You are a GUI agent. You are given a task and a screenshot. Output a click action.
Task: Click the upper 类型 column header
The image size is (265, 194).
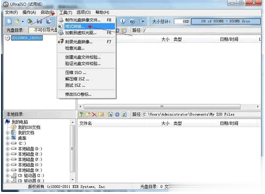click(177, 39)
